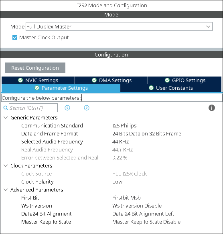Click the Advanced Parameters heading
Screen dimensions: 223x234
(37, 190)
